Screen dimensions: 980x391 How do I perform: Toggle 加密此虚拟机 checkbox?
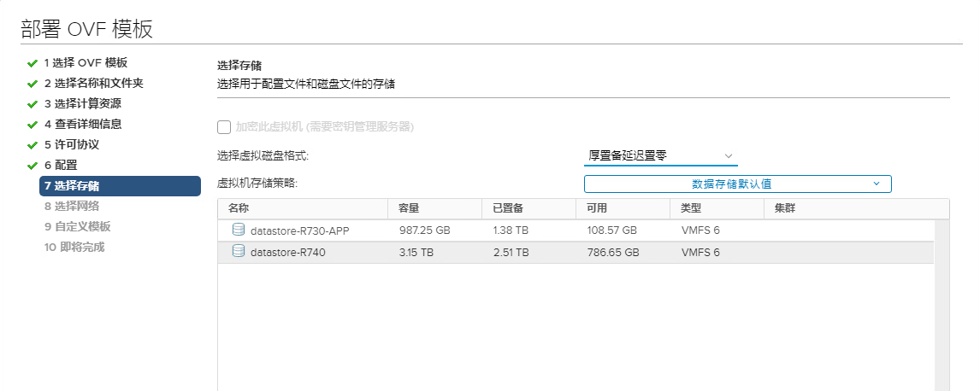pos(224,127)
